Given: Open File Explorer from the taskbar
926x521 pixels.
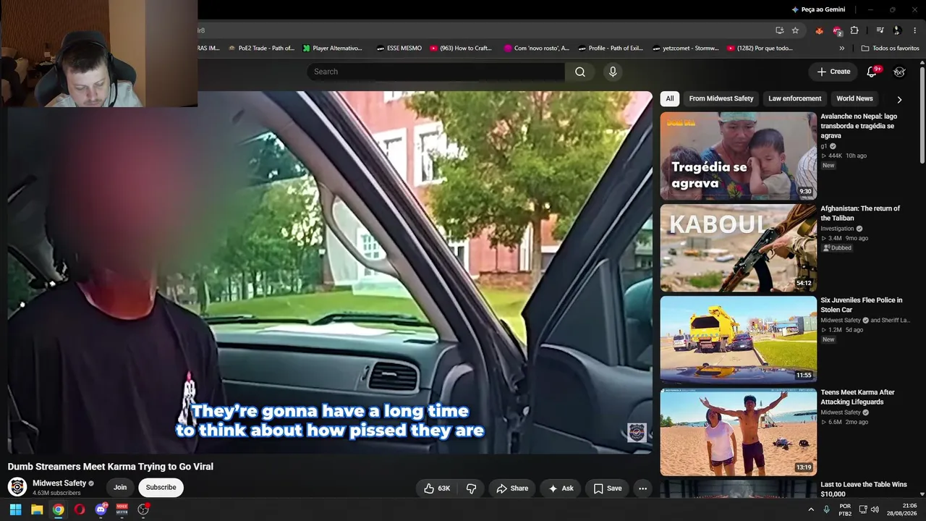Looking at the screenshot, I should pyautogui.click(x=37, y=509).
